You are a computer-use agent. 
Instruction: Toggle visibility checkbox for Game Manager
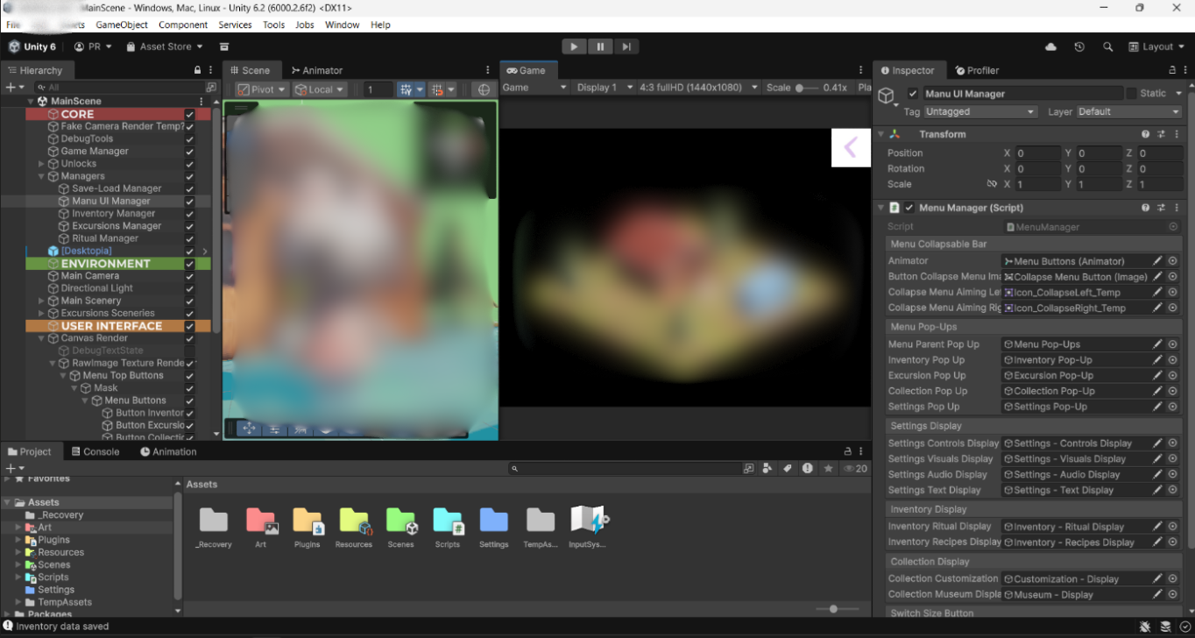189,152
